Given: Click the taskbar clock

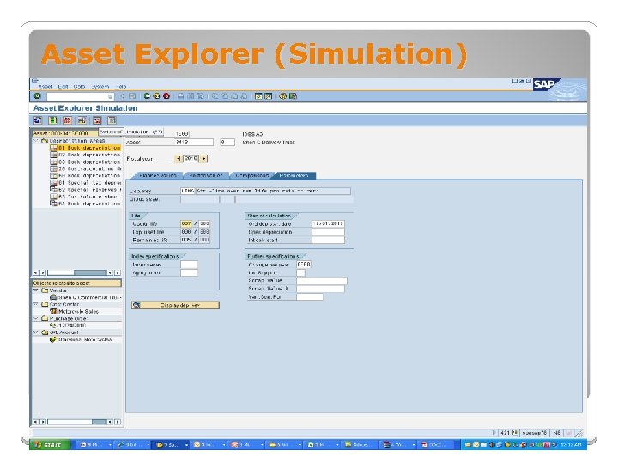Looking at the screenshot, I should point(571,445).
